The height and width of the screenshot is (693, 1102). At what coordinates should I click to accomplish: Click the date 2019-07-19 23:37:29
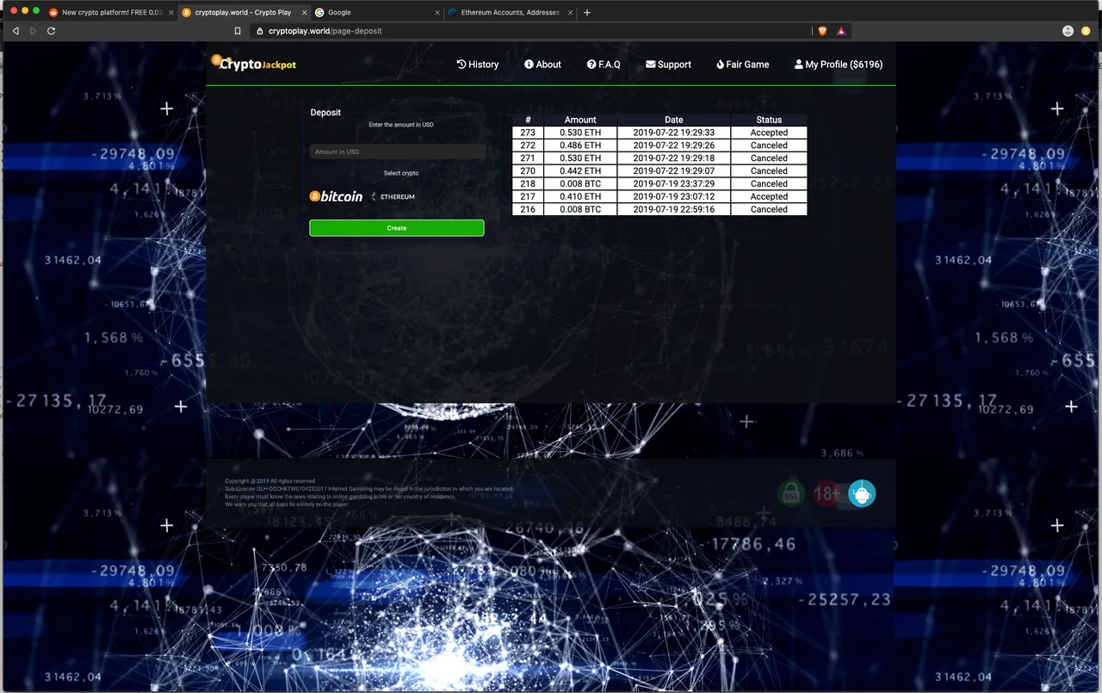pos(674,184)
